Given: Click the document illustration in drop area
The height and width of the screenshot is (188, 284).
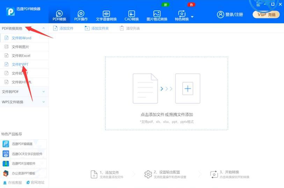Looking at the screenshot, I should [145, 88].
